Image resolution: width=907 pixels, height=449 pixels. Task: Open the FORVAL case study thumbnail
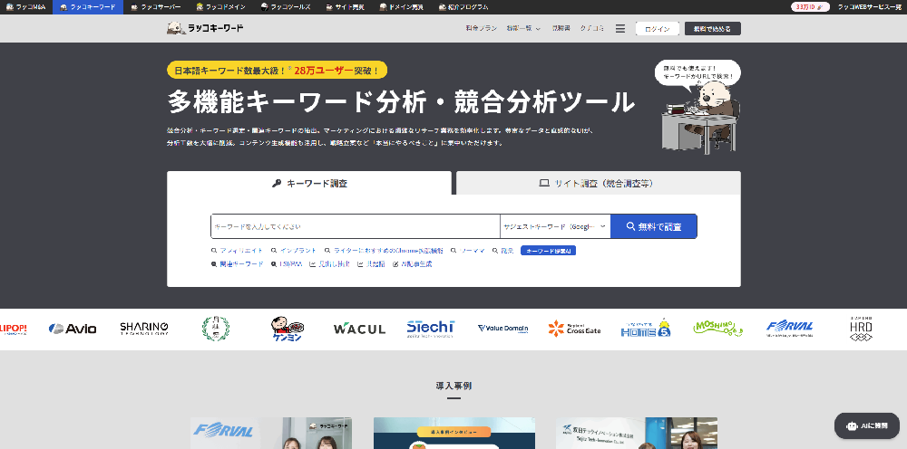click(x=271, y=433)
